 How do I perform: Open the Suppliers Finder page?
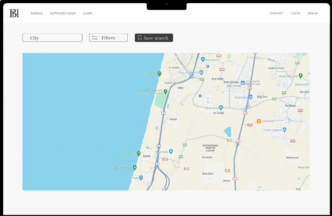[63, 13]
